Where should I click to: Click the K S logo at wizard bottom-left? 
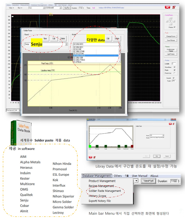92,157
